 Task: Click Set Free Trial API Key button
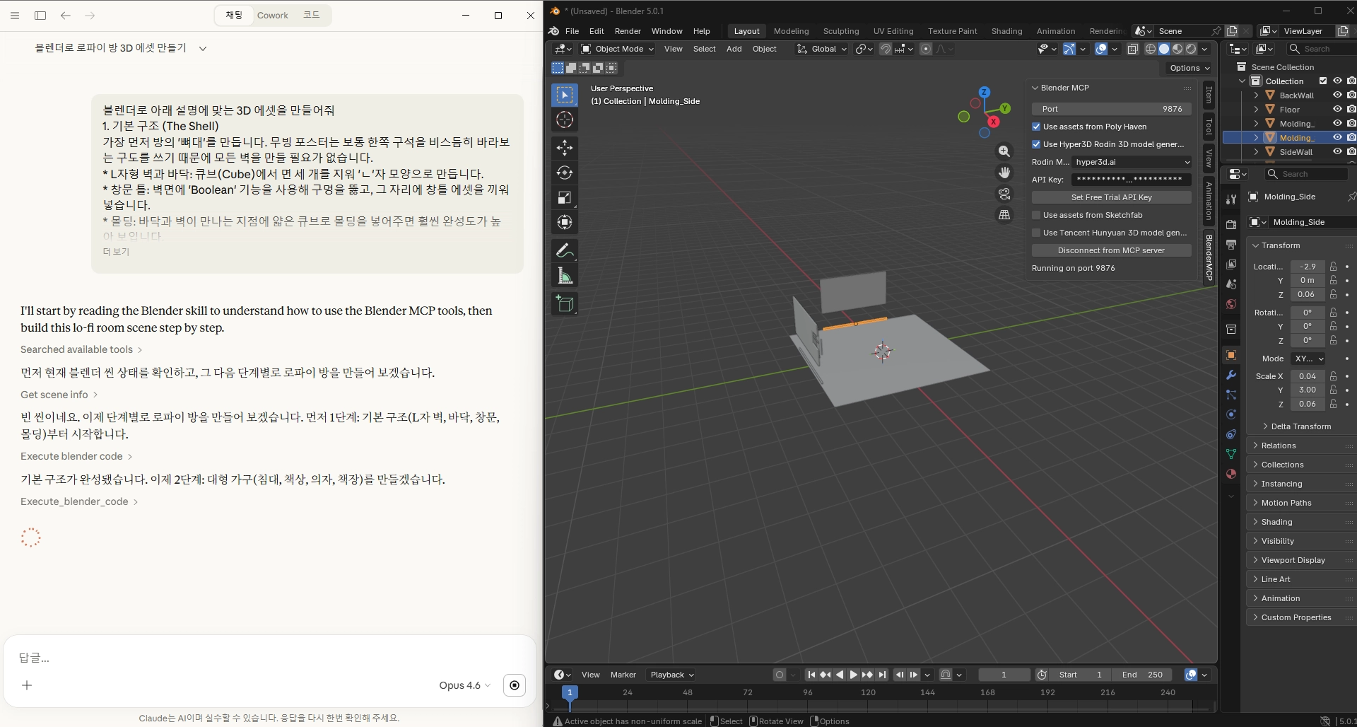[x=1110, y=197]
